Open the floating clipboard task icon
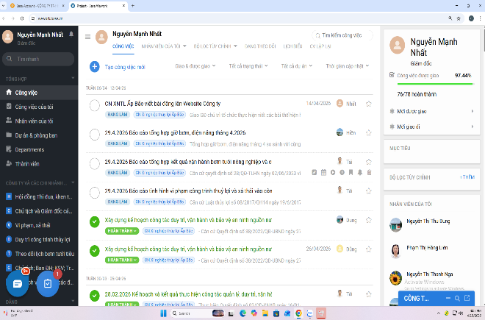Screen dimensions: 485x320 (x=48, y=283)
